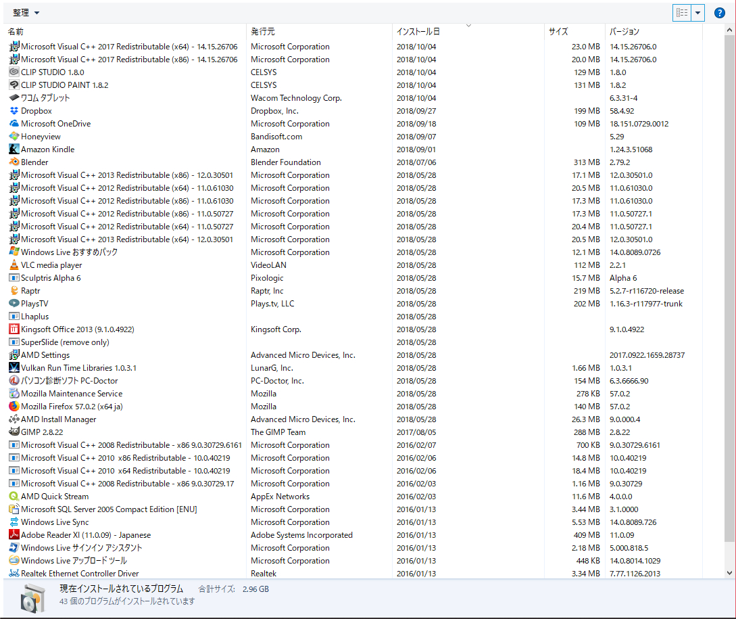
Task: Click the Mozilla Firefox 57.0.2 icon
Action: tap(14, 406)
